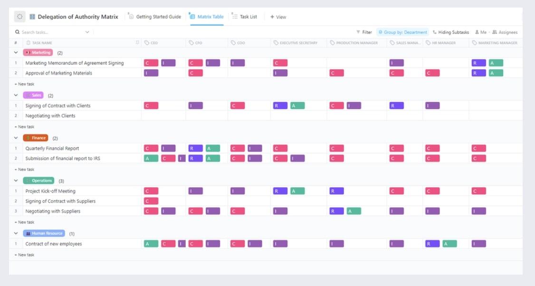Collapse the Marketing group

pyautogui.click(x=16, y=53)
